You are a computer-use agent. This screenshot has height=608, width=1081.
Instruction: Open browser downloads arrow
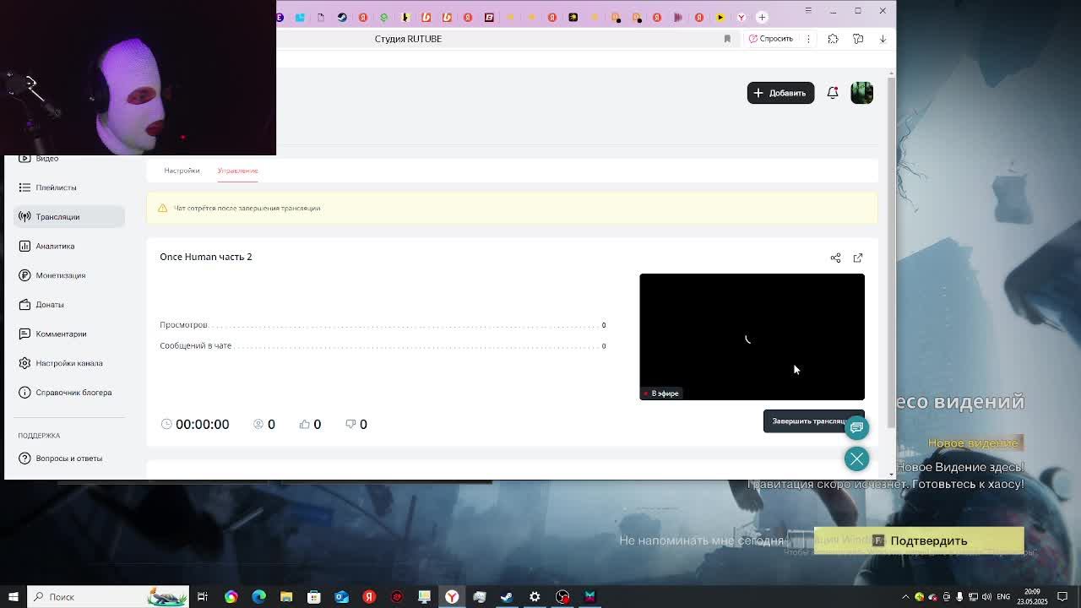click(x=883, y=39)
